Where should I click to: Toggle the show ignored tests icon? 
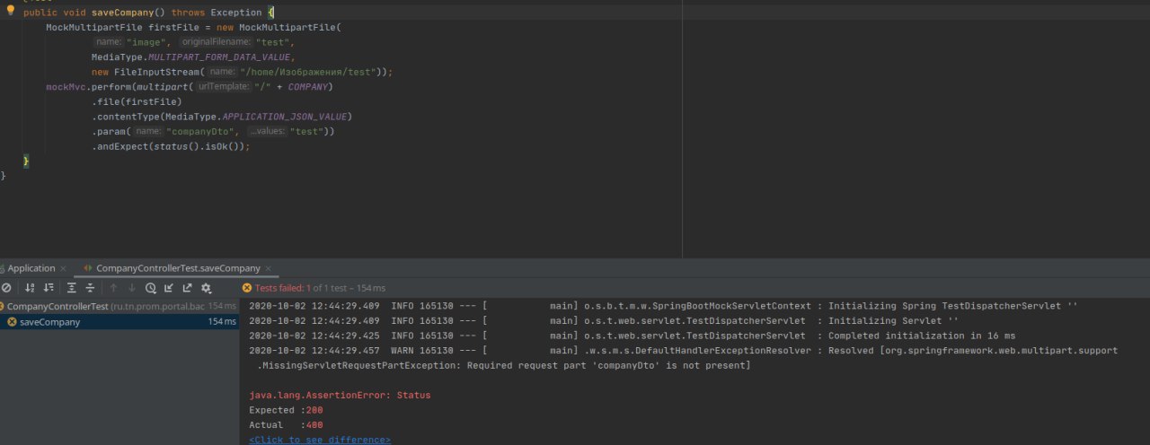[6, 288]
